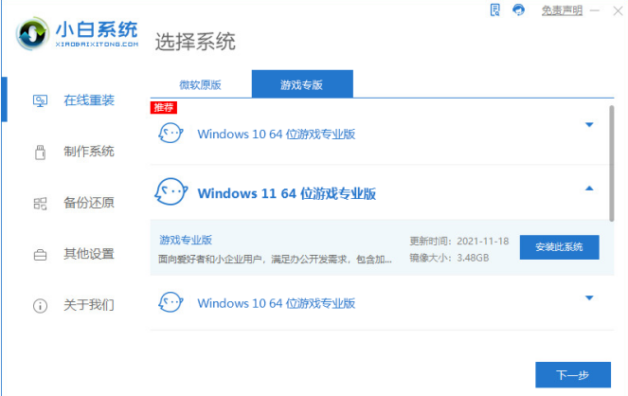Close the 小白系统 window

[x=618, y=10]
